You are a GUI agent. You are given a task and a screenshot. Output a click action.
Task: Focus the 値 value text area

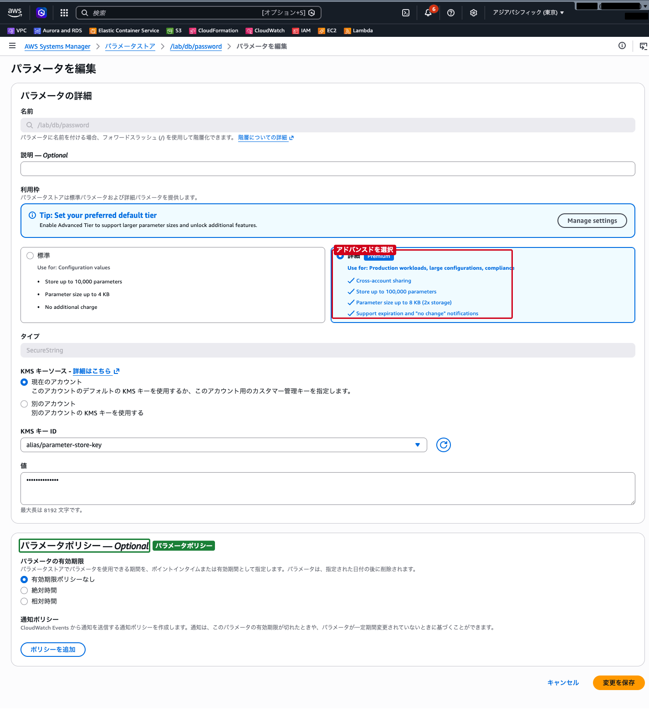point(328,489)
